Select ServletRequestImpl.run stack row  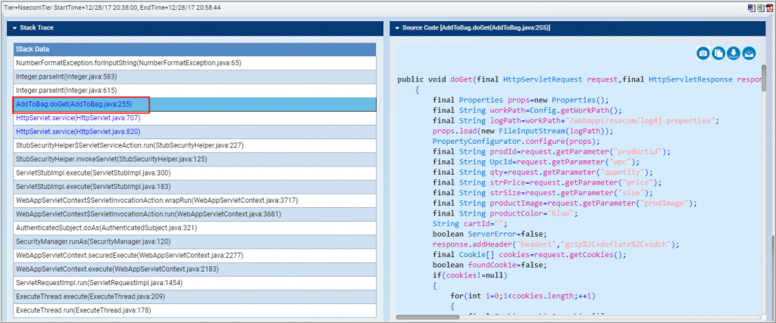click(x=195, y=283)
